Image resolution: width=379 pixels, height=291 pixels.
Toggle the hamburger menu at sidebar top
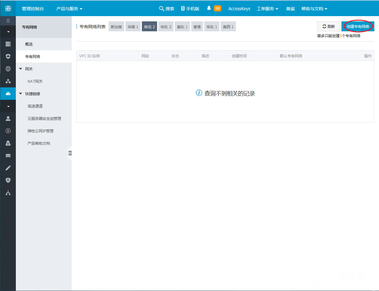8,21
